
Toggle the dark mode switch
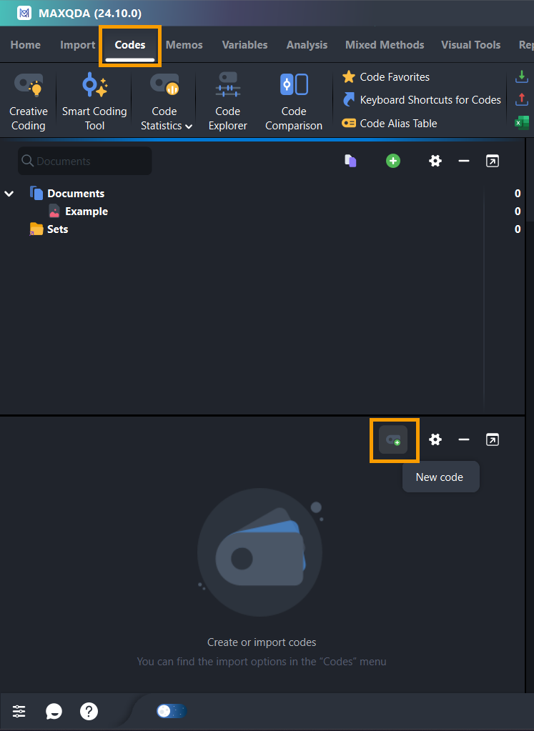(171, 711)
